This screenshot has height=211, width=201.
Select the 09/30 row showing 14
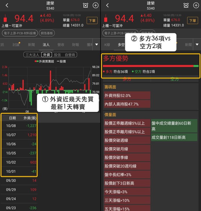(x=19, y=181)
